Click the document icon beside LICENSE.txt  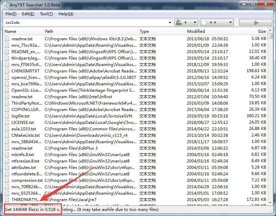tap(7, 122)
